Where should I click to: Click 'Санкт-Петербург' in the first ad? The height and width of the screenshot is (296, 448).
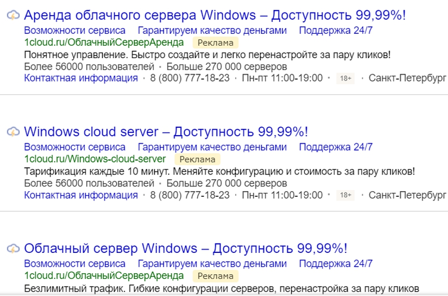407,78
